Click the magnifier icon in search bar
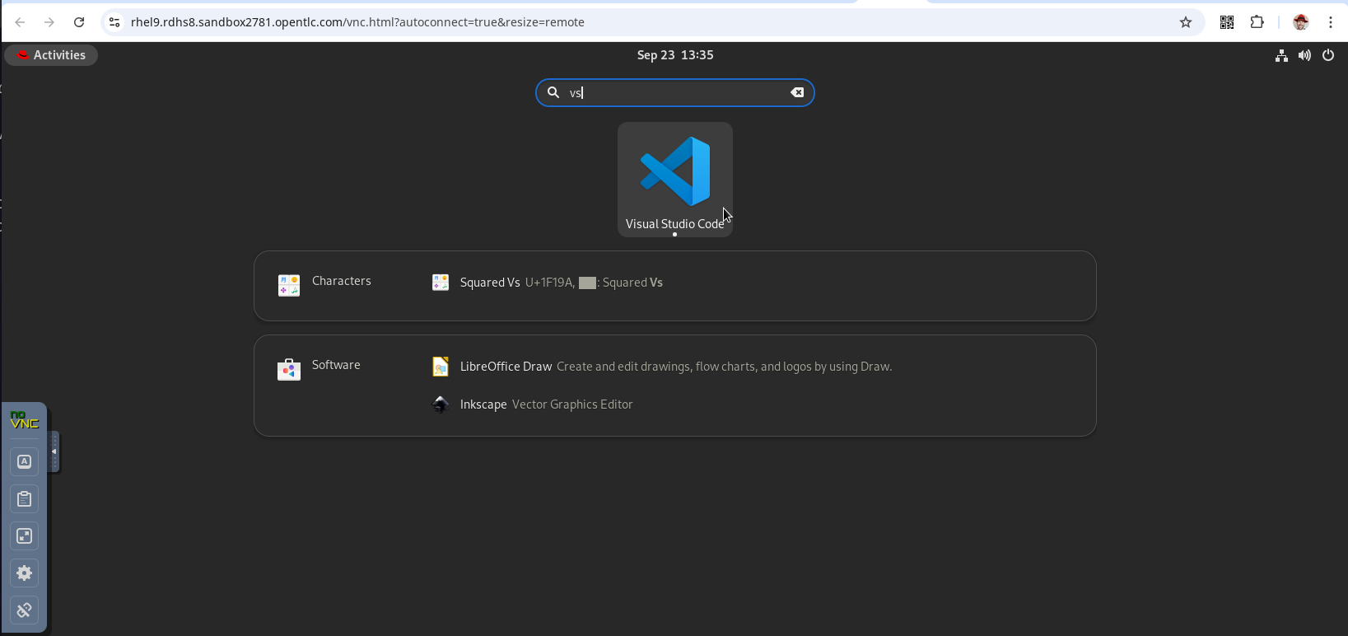The image size is (1348, 636). pos(553,92)
